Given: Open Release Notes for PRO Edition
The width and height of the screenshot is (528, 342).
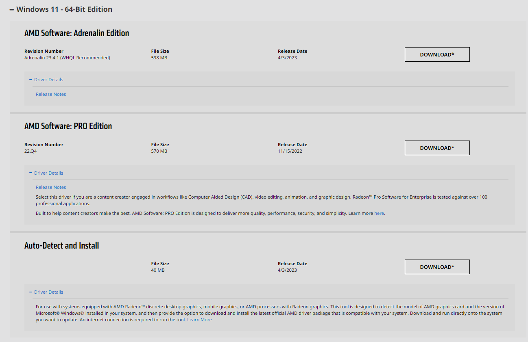Looking at the screenshot, I should (51, 187).
